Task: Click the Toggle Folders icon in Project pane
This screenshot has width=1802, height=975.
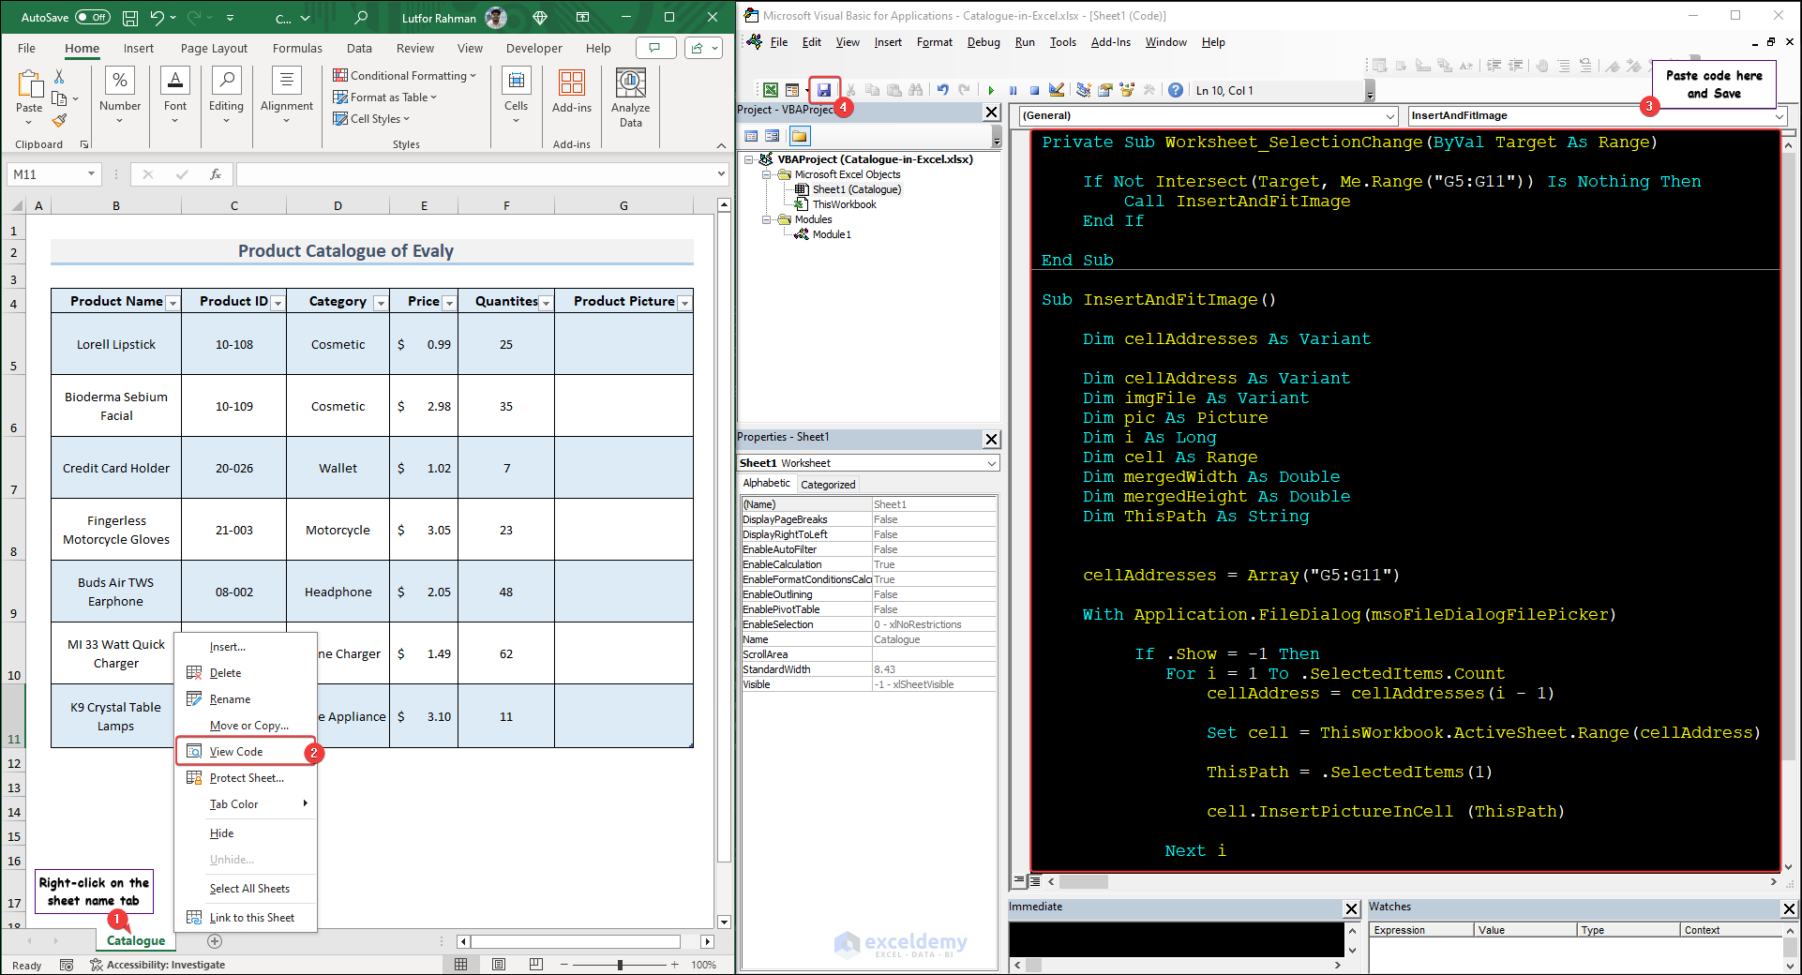Action: click(799, 136)
